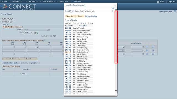This screenshot has height=99, width=177.
Task: Select code 0226000 Court of Special Appeals
Action: [x=68, y=30]
